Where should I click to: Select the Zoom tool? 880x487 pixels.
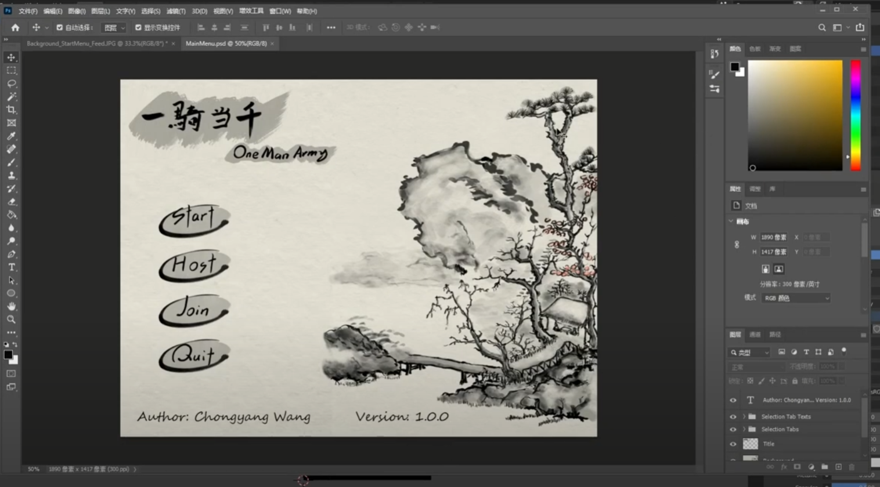(11, 319)
